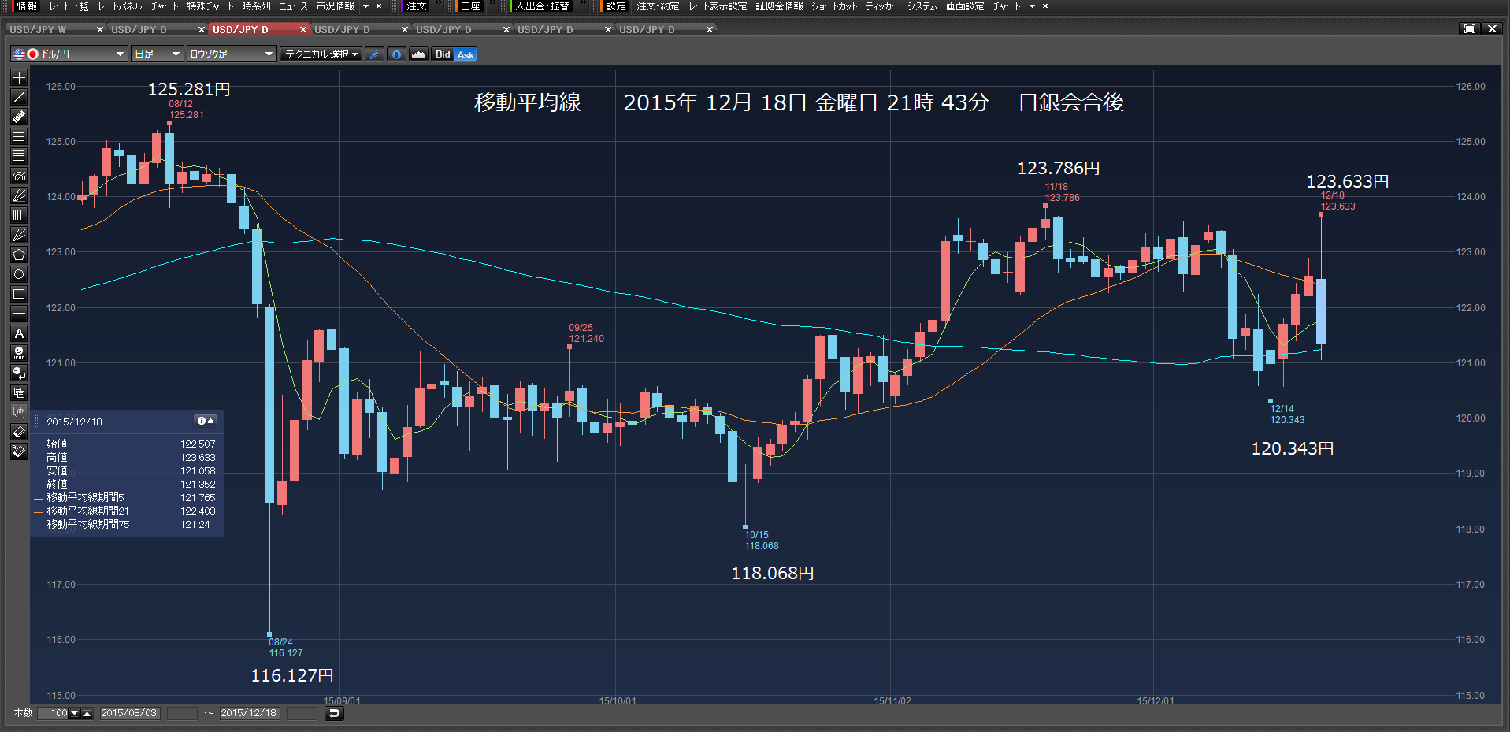This screenshot has height=732, width=1510.
Task: Select the three-line horizontal levels tool
Action: (19, 136)
